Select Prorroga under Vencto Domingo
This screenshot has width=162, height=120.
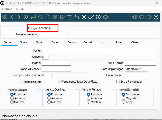click(49, 94)
